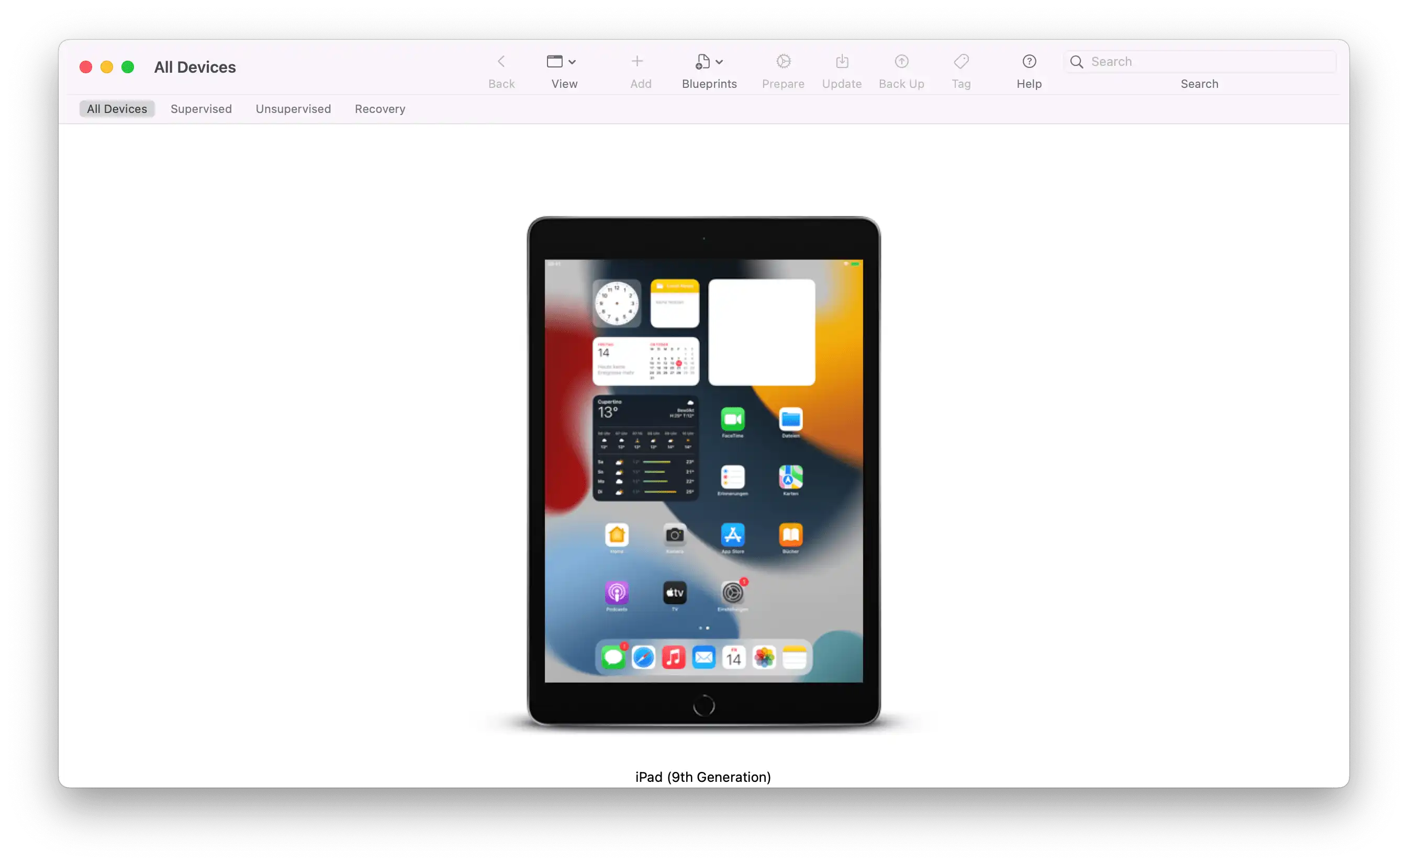
Task: Switch to the Unsupervised tab
Action: 293,109
